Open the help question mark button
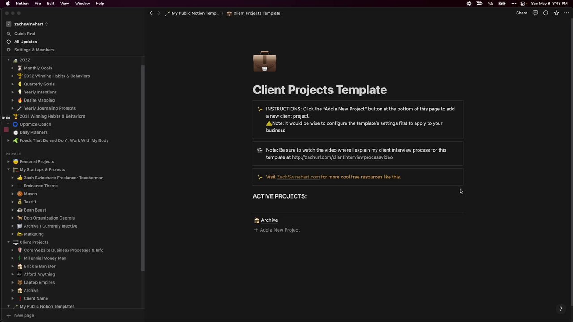 point(560,309)
